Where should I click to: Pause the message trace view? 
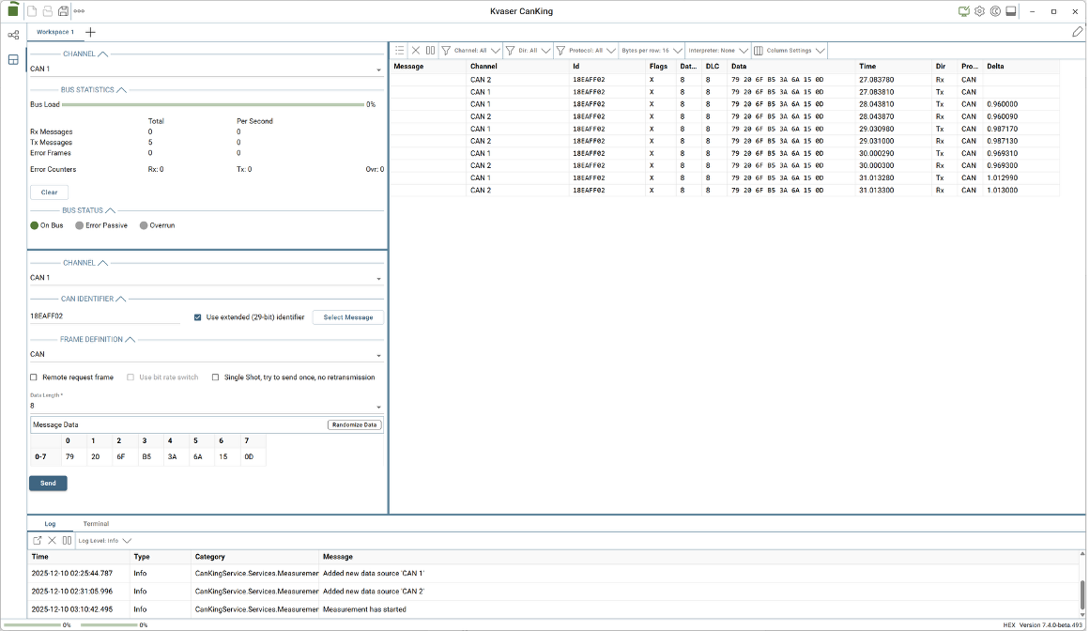click(430, 51)
